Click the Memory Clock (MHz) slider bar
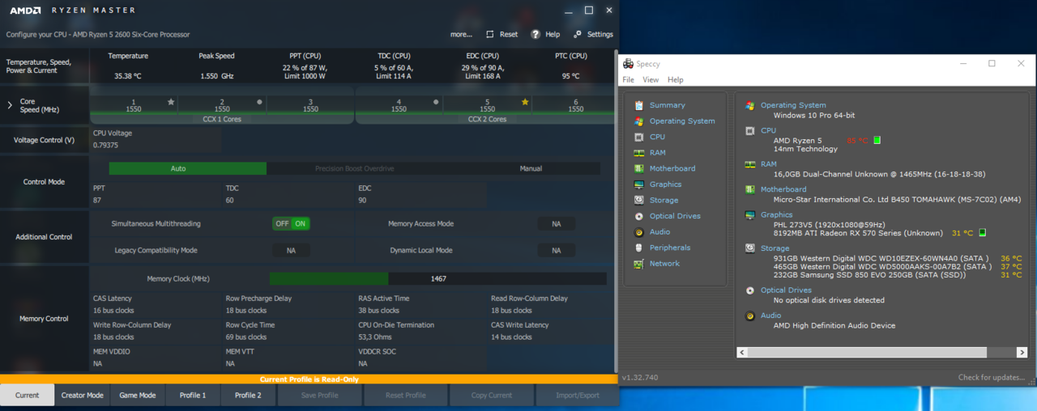The height and width of the screenshot is (411, 1037). coord(437,278)
